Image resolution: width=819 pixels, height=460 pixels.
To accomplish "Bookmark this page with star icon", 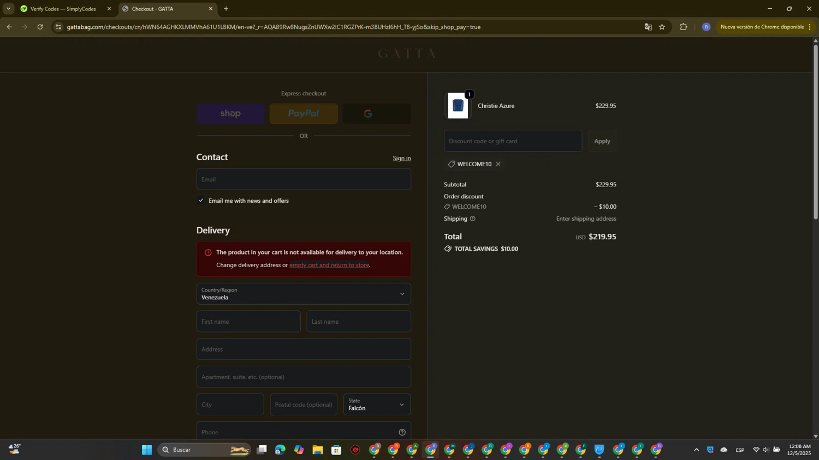I will pos(662,27).
